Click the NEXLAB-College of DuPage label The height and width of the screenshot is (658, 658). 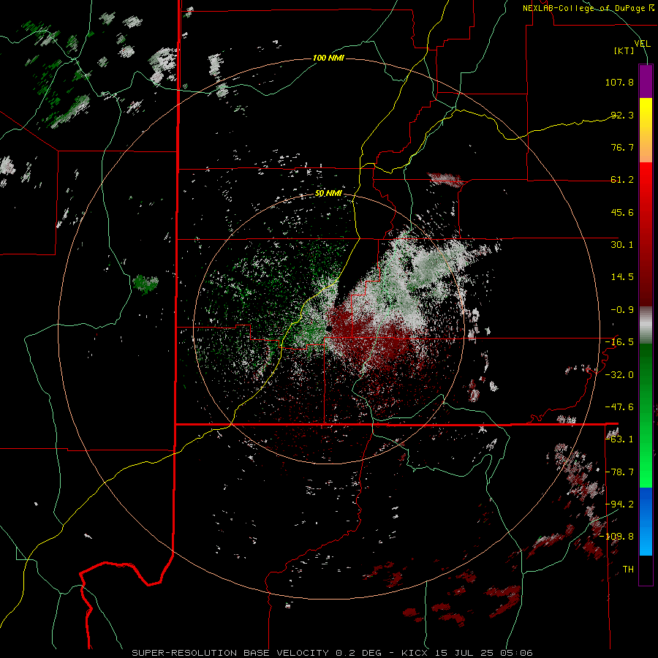tap(585, 8)
